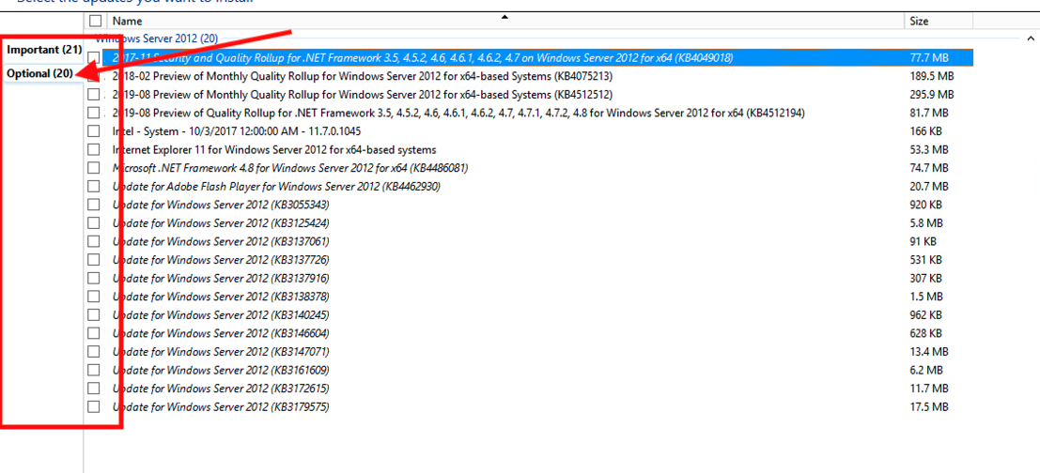Check the box for KB4049018 rollup
This screenshot has height=473, width=1040.
(94, 57)
